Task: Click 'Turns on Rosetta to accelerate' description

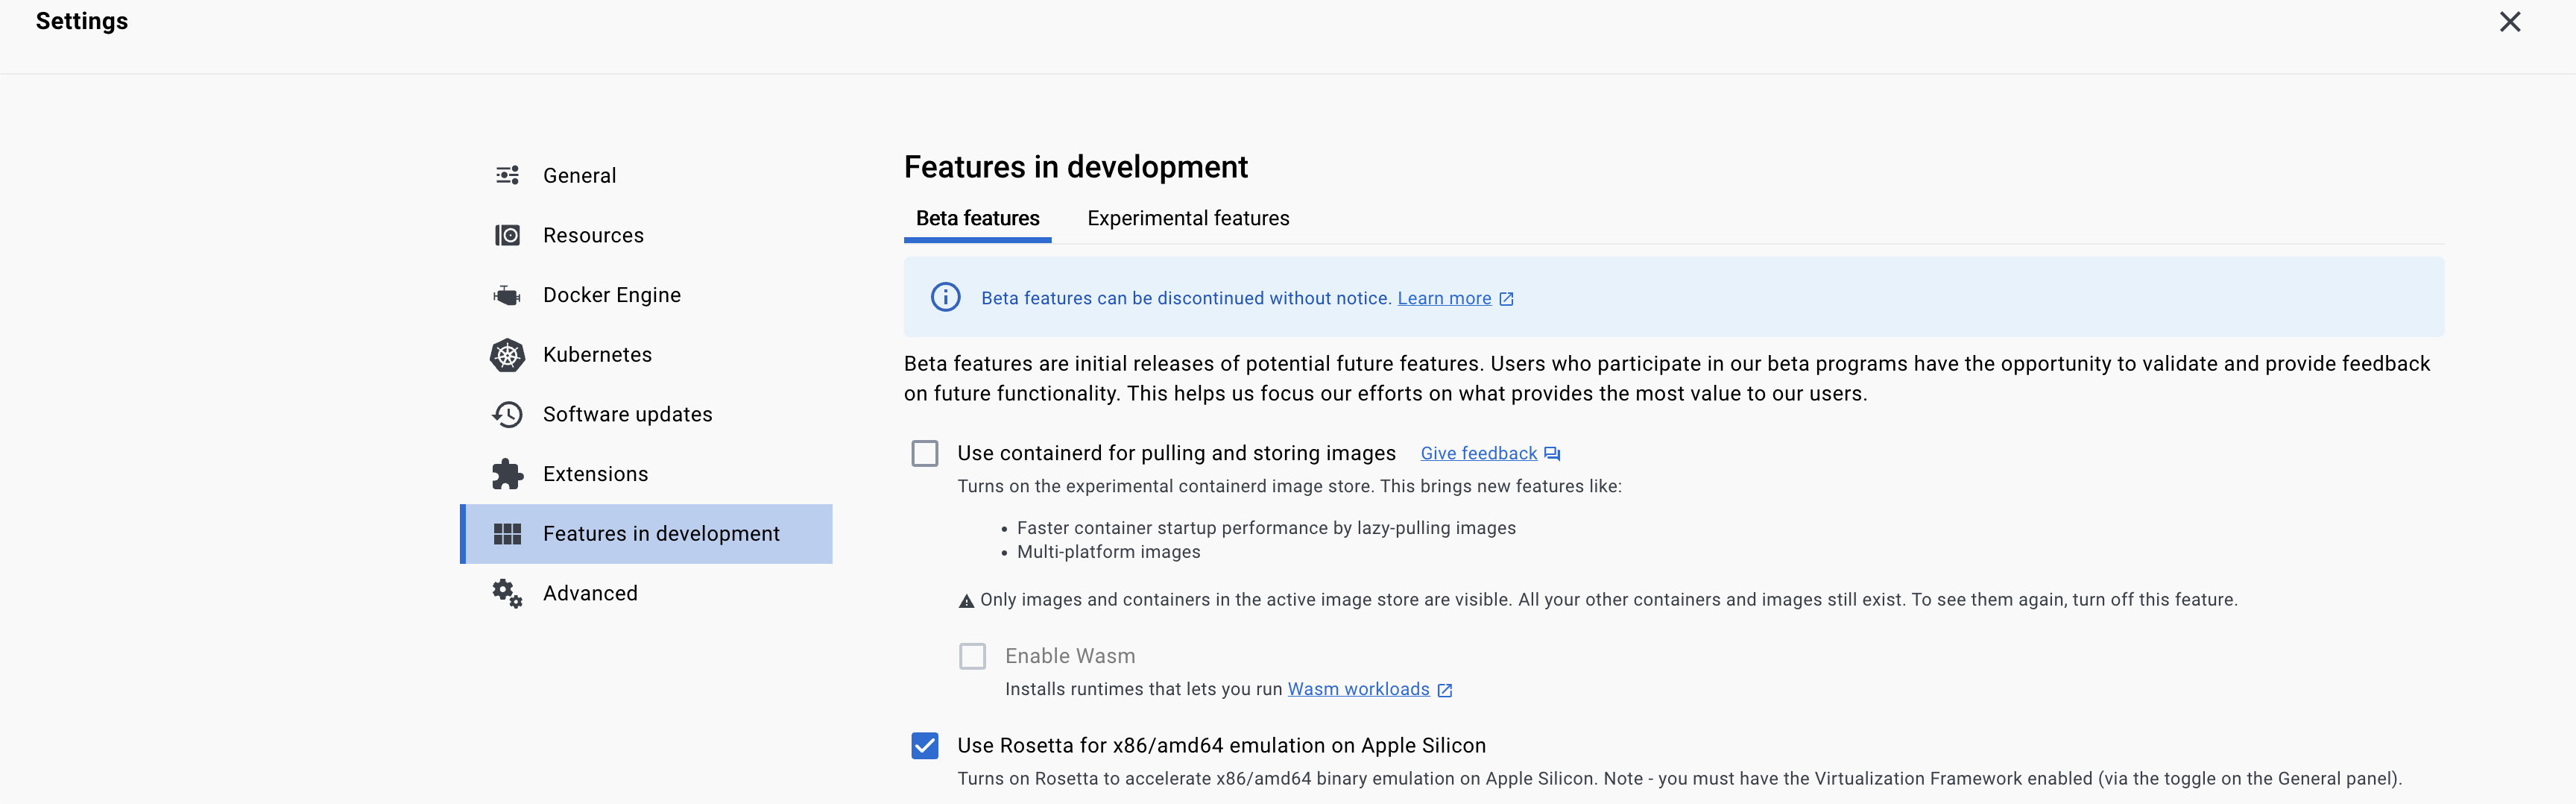Action: [1679, 779]
